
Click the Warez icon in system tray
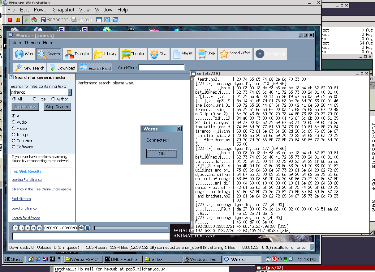point(291,259)
